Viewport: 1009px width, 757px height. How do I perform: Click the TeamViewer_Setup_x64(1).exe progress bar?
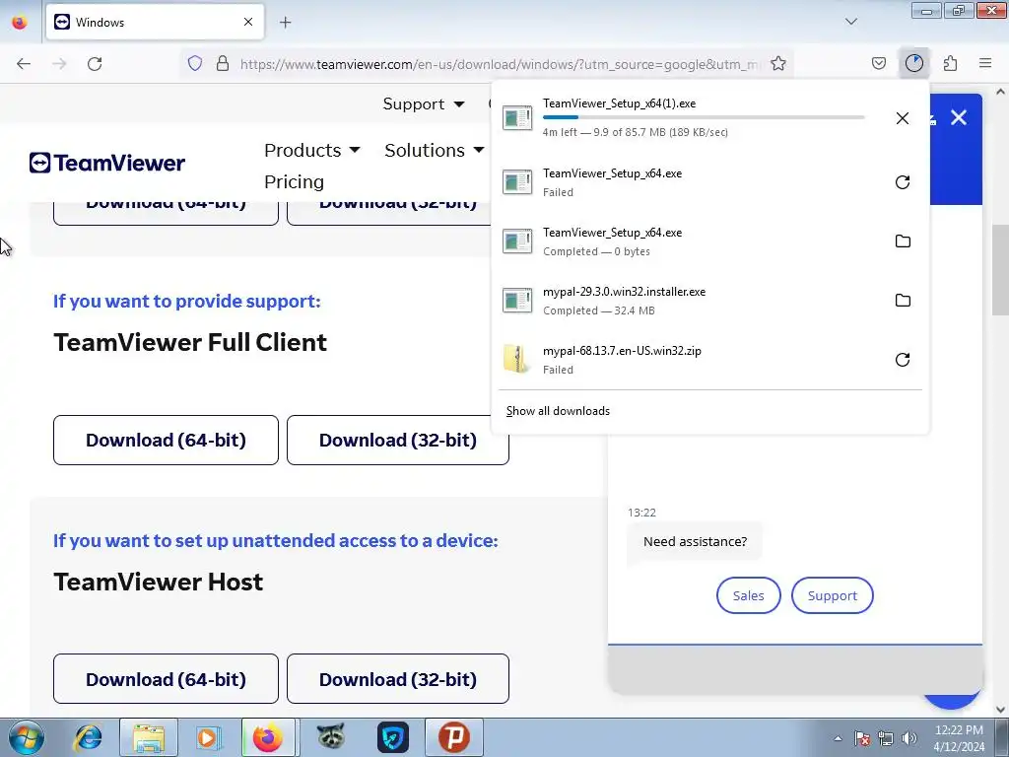click(x=704, y=117)
